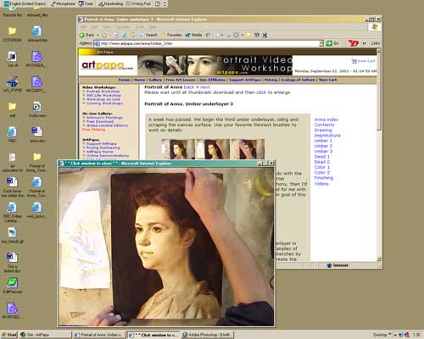The image size is (424, 339).
Task: Click the Yahoo toolbar icon
Action: (353, 43)
